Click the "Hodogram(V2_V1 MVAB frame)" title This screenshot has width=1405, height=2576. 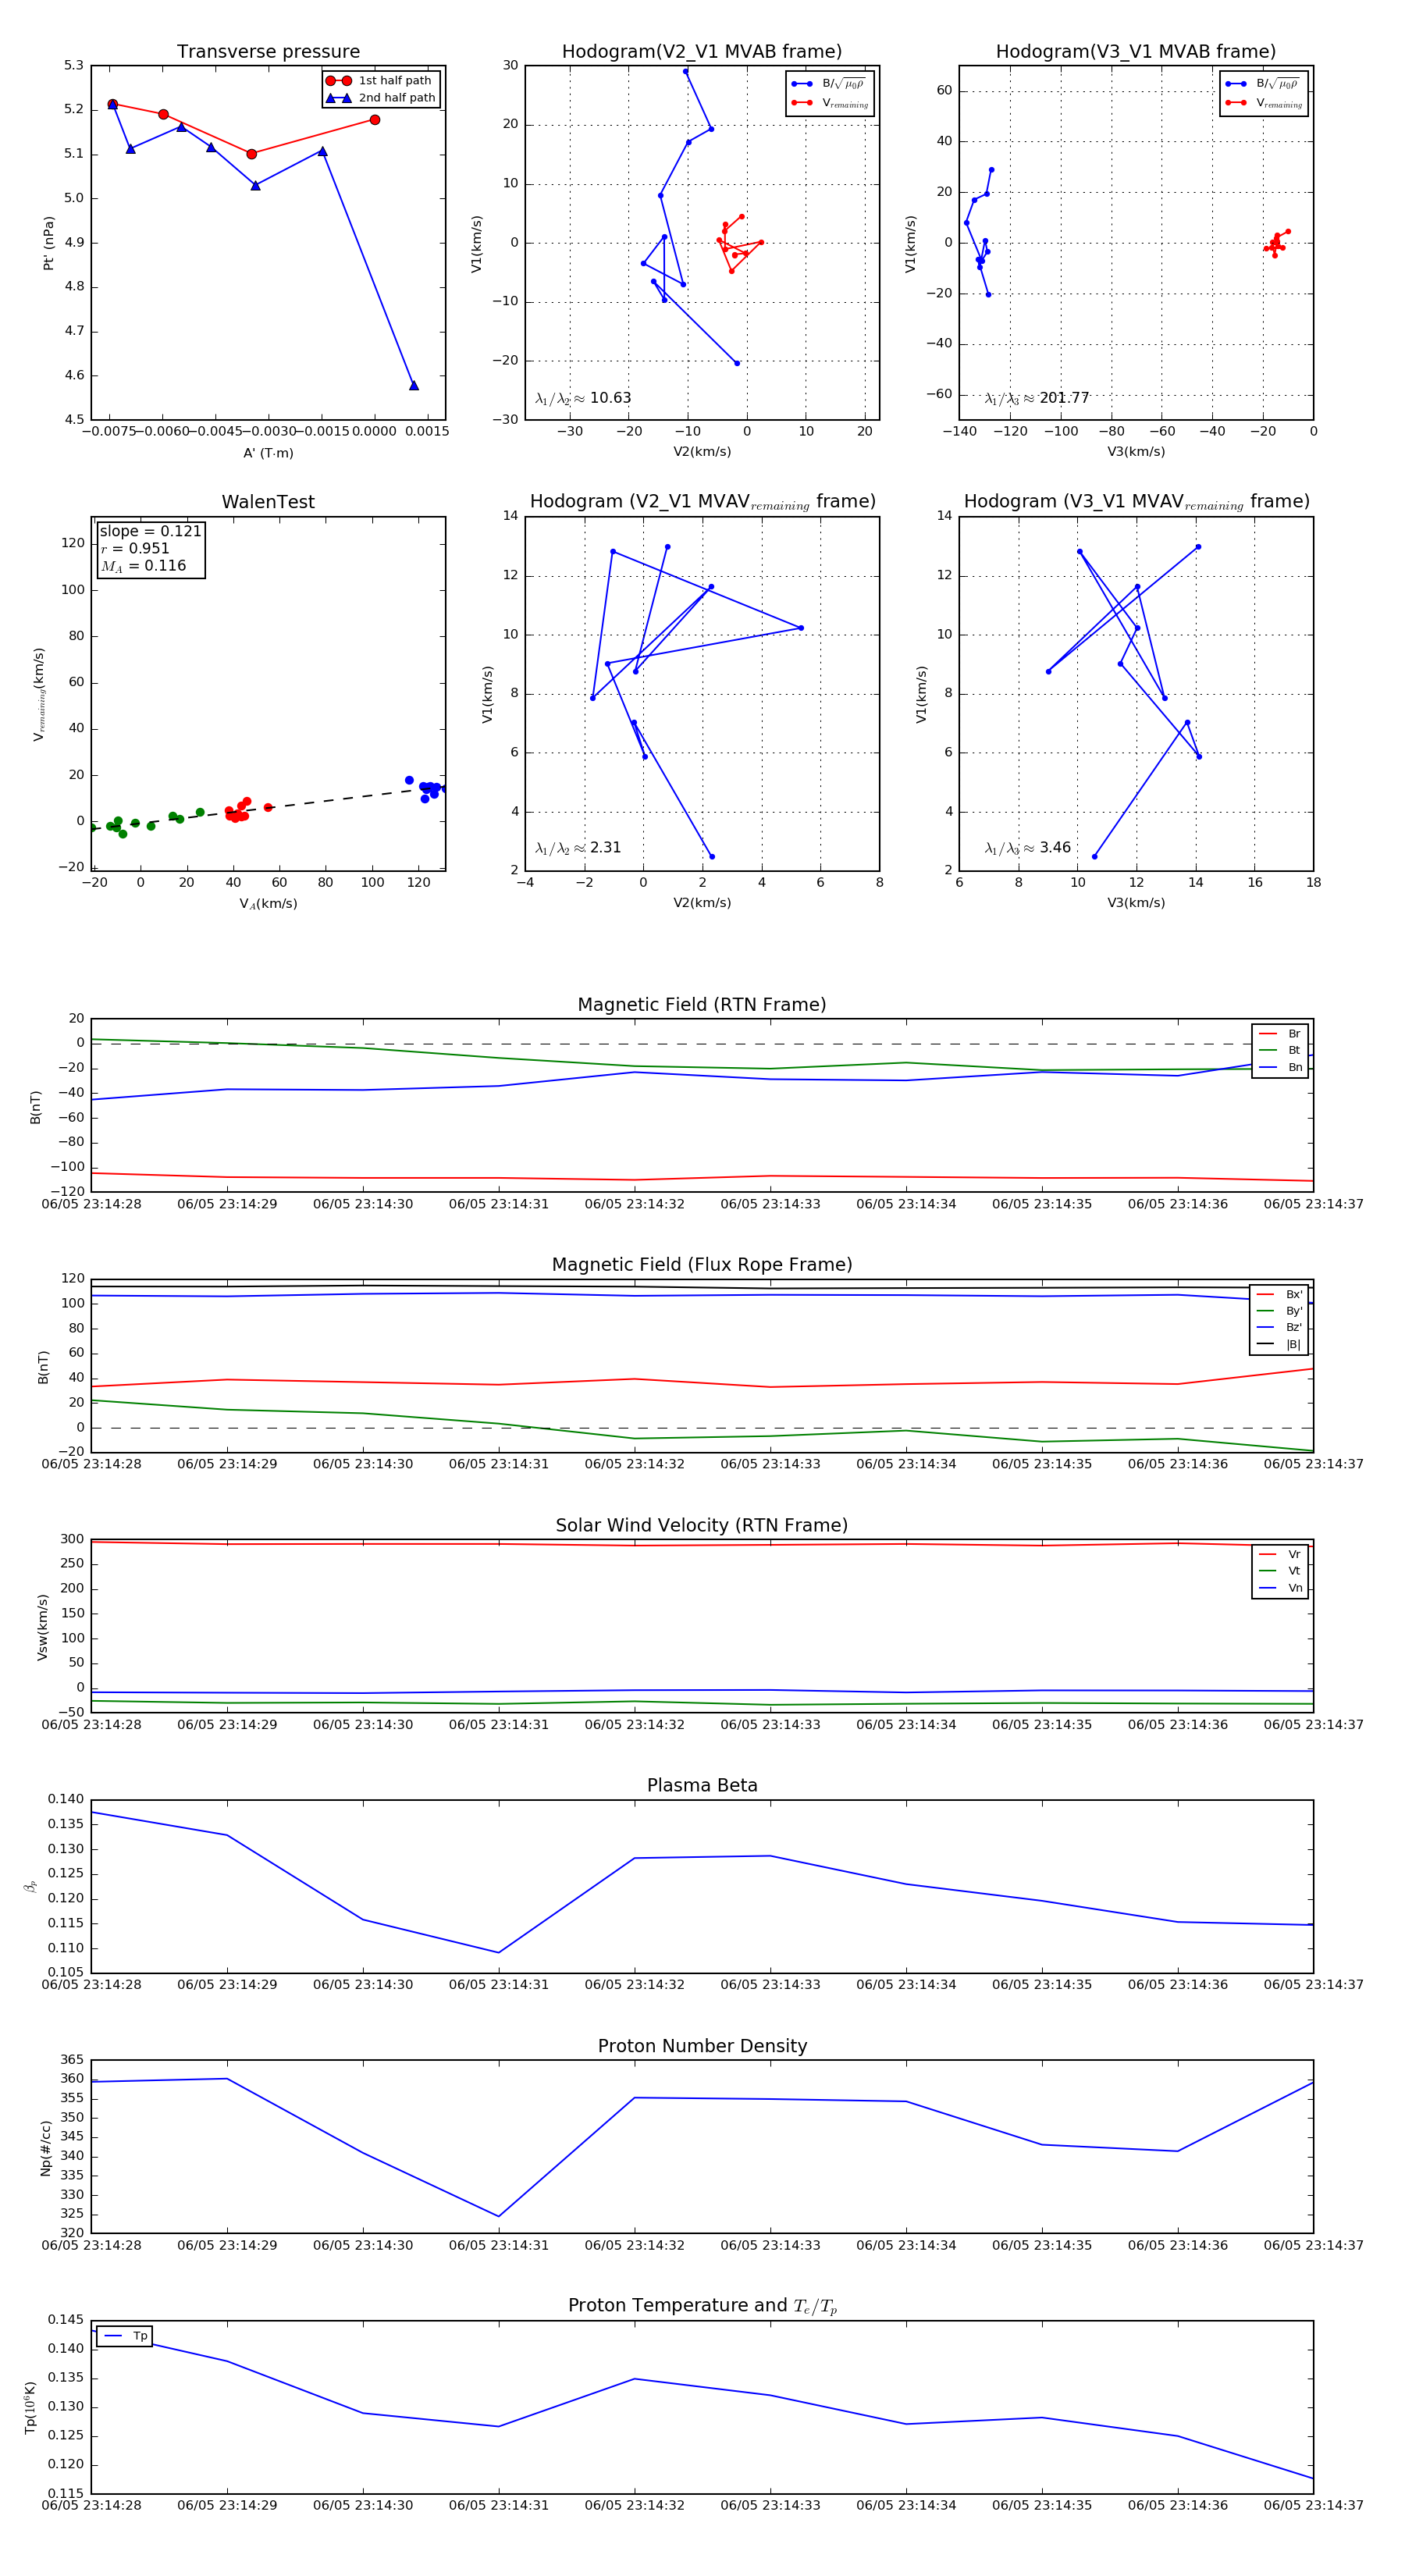pos(702,52)
